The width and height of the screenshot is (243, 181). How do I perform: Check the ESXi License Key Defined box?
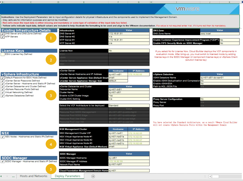(3, 54)
